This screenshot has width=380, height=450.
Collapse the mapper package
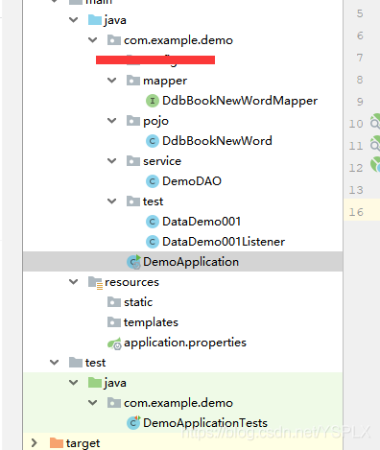coord(112,81)
